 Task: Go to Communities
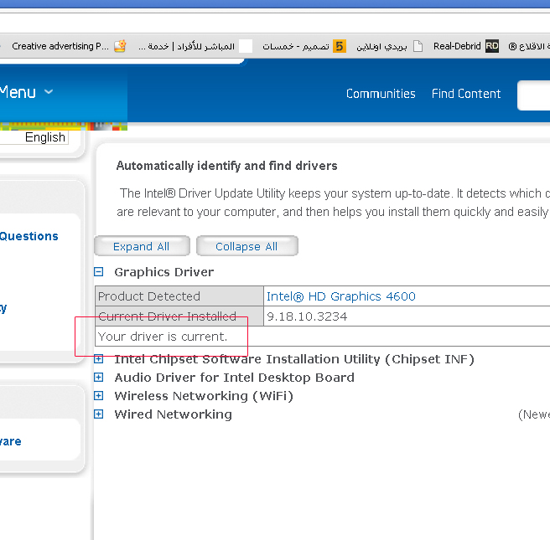381,94
